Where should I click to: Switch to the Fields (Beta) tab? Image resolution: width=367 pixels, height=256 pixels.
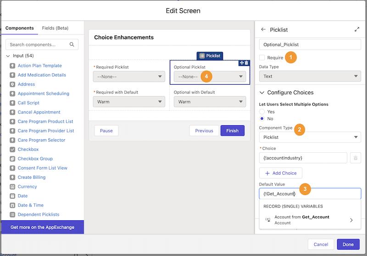(55, 28)
